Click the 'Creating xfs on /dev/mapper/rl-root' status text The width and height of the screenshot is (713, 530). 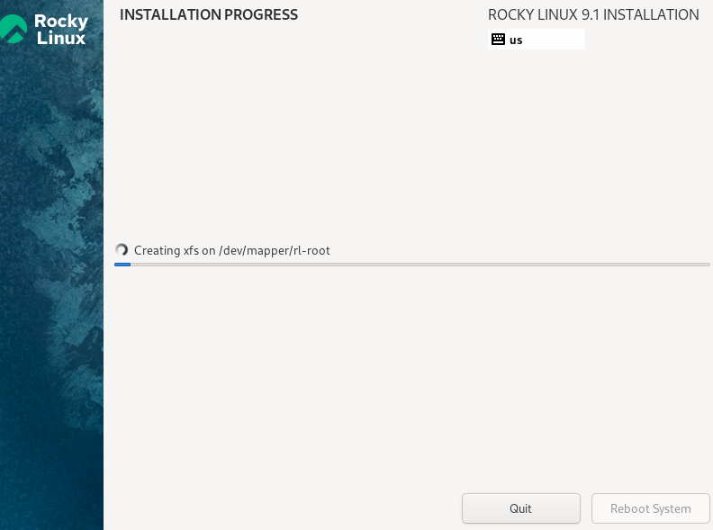click(232, 250)
